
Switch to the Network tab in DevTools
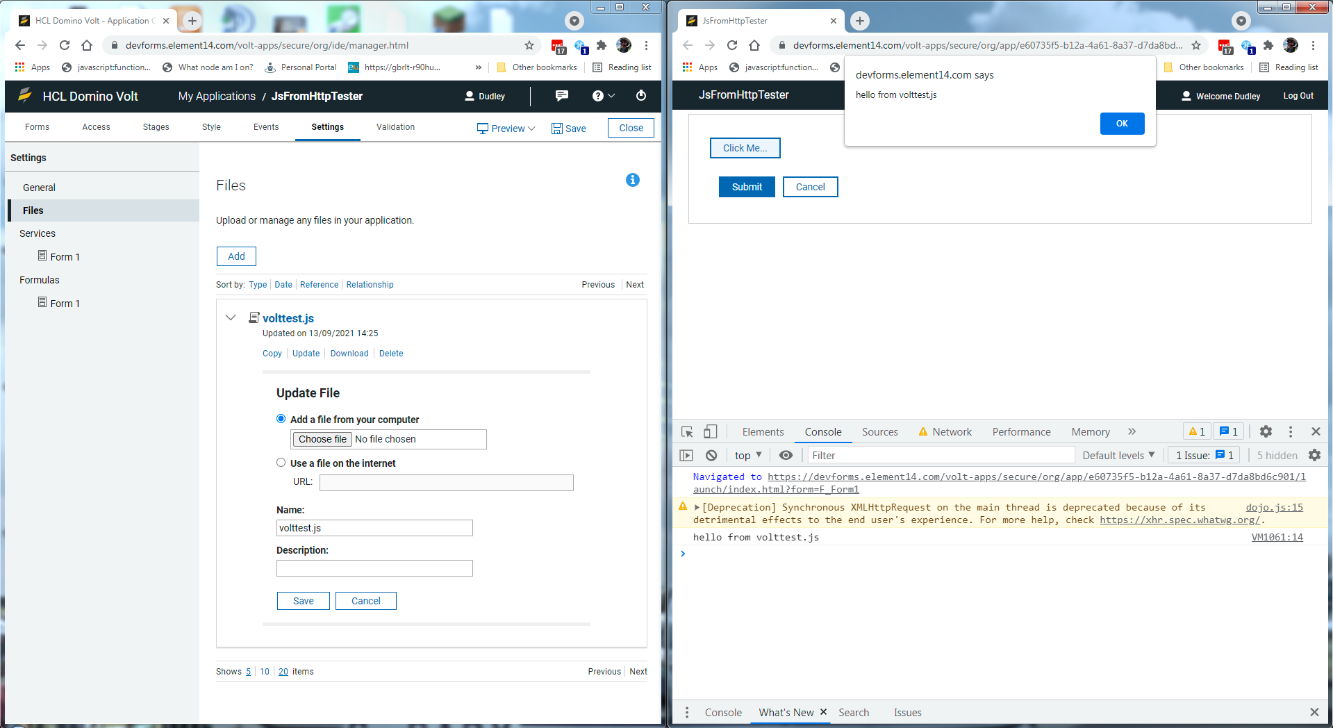(x=952, y=431)
